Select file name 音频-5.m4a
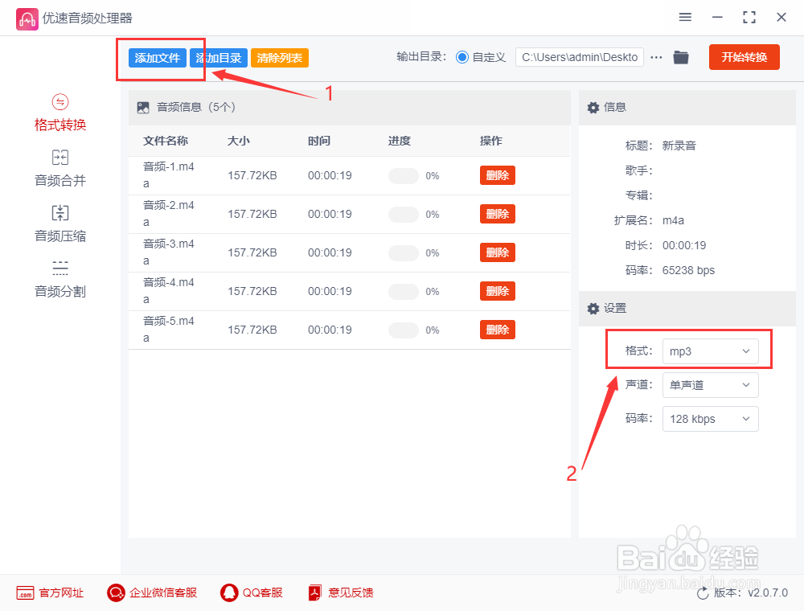 point(168,329)
